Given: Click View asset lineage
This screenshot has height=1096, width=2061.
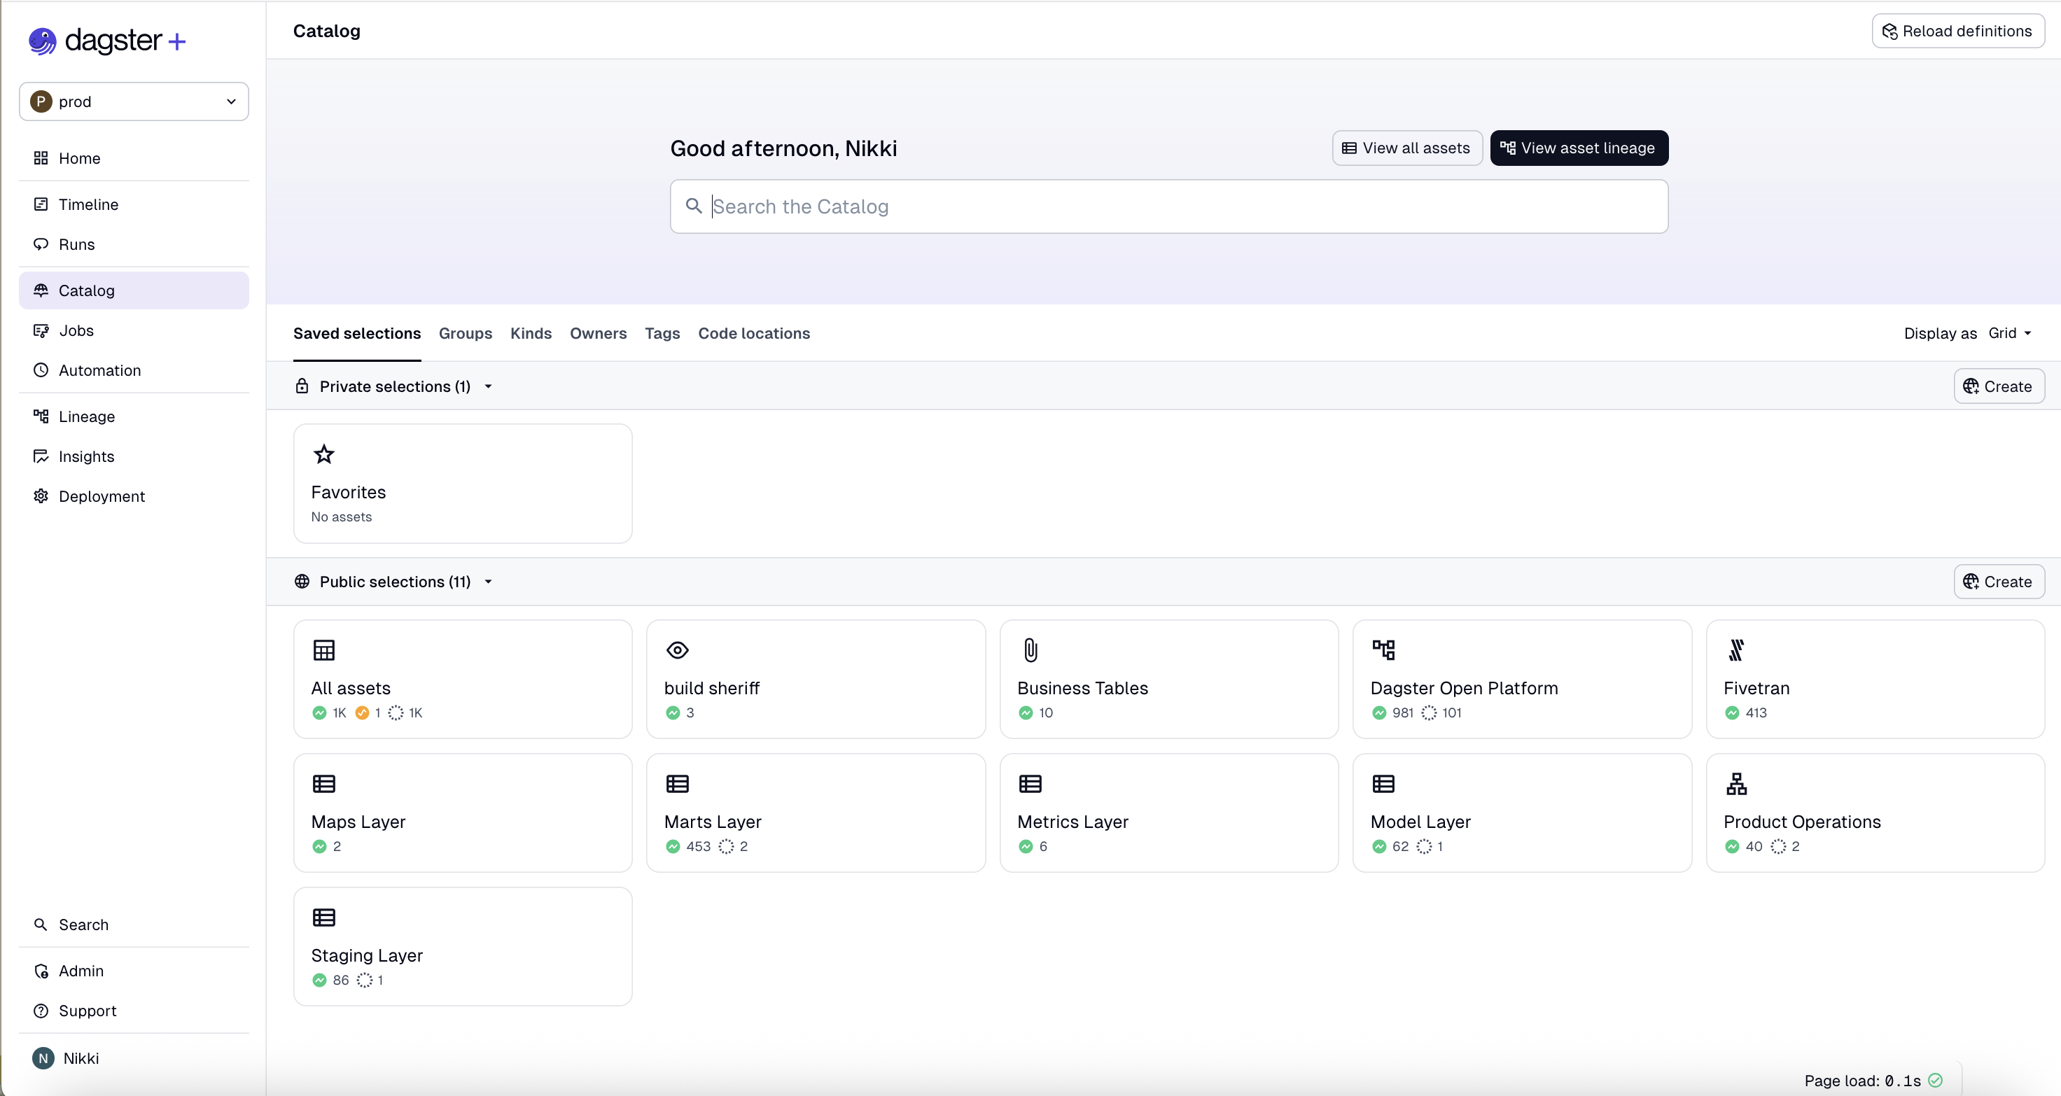Looking at the screenshot, I should (1578, 148).
